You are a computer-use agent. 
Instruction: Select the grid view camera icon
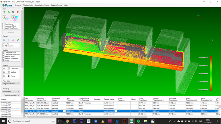[4, 40]
